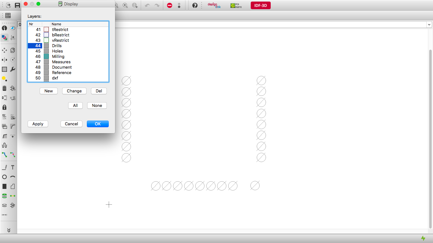Click None to hide all layers
Image resolution: width=433 pixels, height=243 pixels.
(x=97, y=105)
